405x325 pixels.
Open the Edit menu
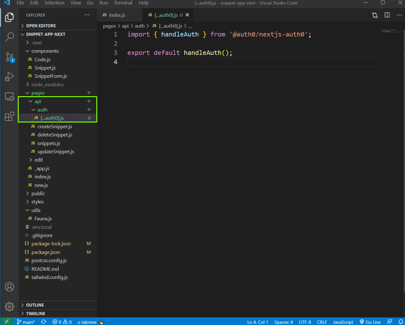click(34, 3)
